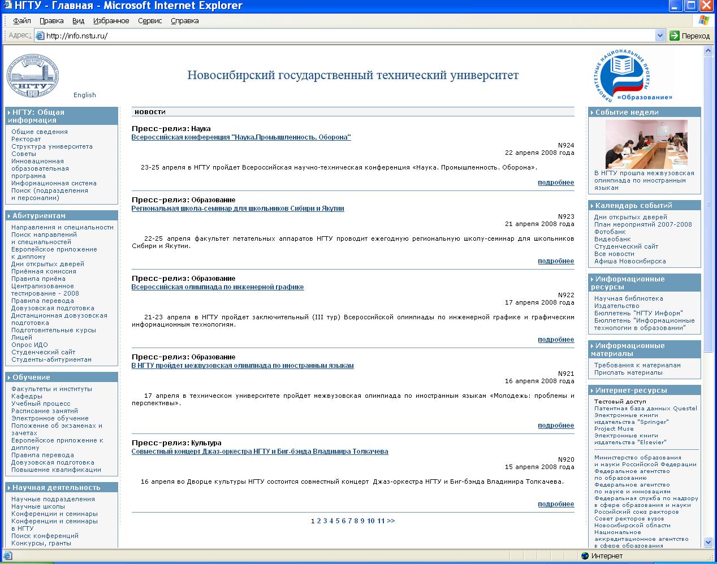Click the green Переход go arrow
The image size is (717, 564).
(675, 36)
